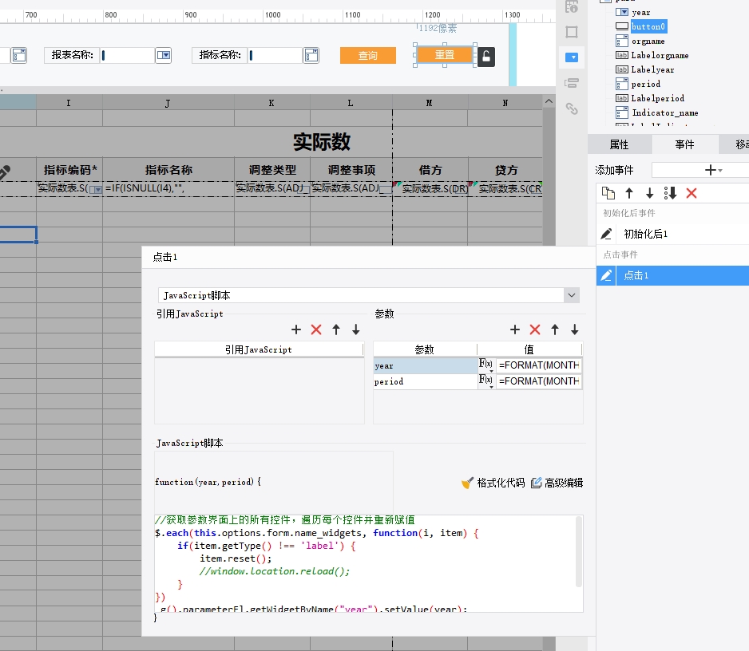Click the JavaScript code editor scrollbar

coord(579,551)
